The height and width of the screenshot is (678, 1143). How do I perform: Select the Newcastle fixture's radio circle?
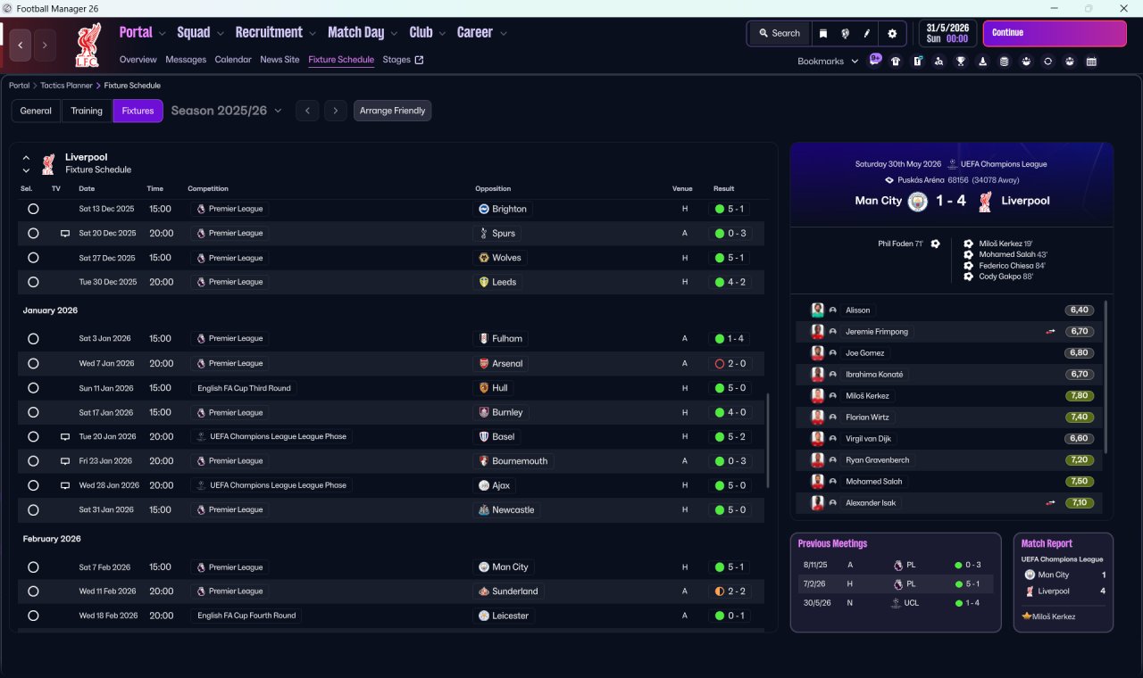coord(33,510)
